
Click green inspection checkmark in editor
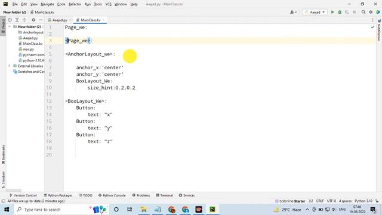pyautogui.click(x=372, y=27)
